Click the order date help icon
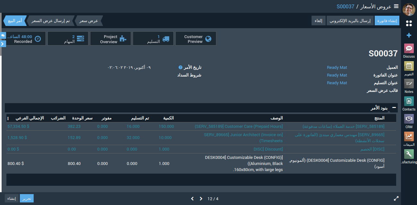Screen dimensions: 417x205 pos(180,68)
